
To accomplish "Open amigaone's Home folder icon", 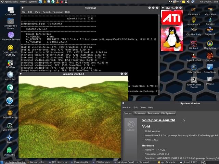I will click(x=11, y=24).
